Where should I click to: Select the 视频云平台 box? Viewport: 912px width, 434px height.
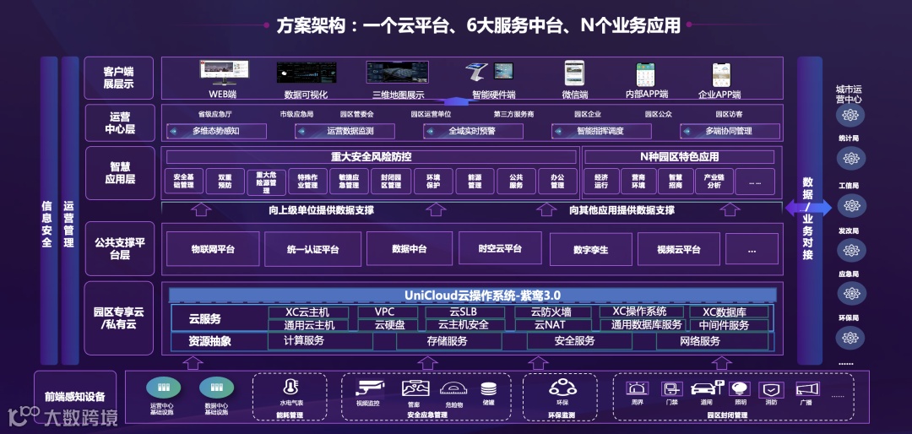pos(679,250)
